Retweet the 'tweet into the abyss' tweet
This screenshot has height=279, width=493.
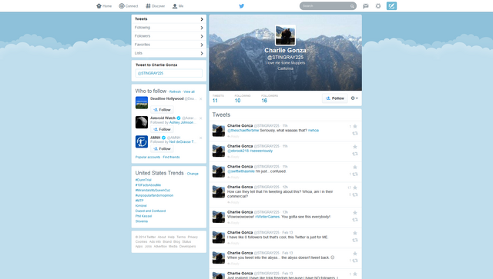[x=355, y=261]
